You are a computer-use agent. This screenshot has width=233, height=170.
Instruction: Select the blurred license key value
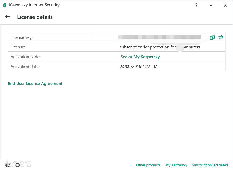click(x=160, y=37)
